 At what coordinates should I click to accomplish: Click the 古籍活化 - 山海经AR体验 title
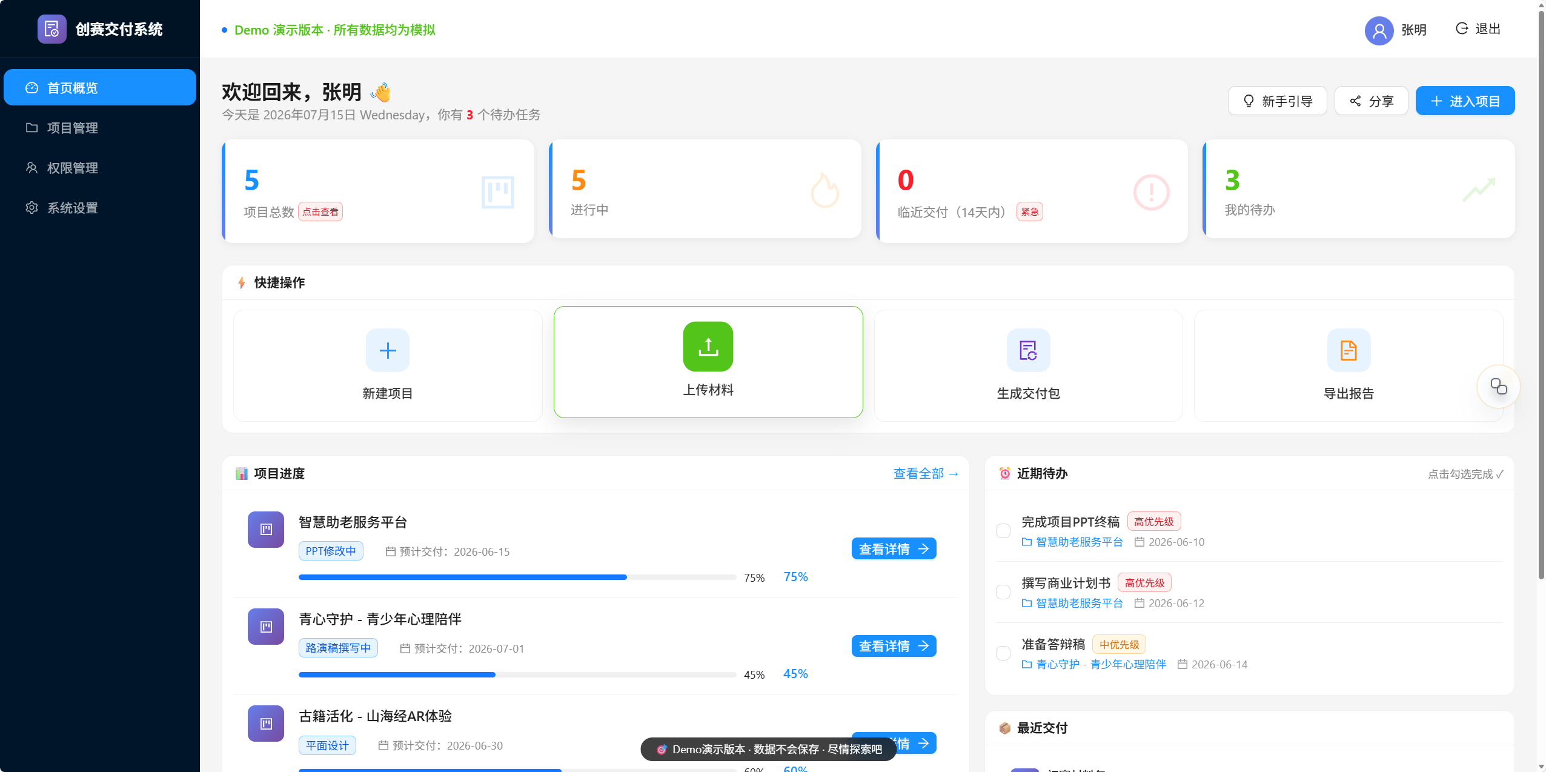coord(375,716)
